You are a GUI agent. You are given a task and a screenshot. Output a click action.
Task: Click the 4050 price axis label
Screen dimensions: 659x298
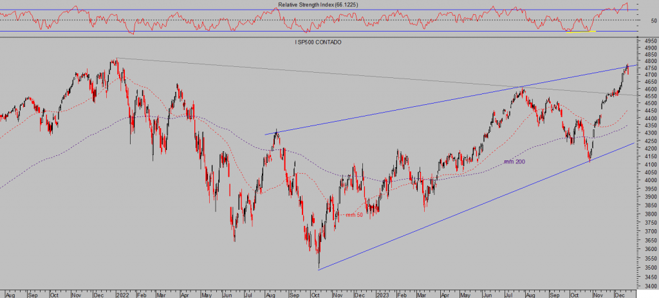point(651,172)
